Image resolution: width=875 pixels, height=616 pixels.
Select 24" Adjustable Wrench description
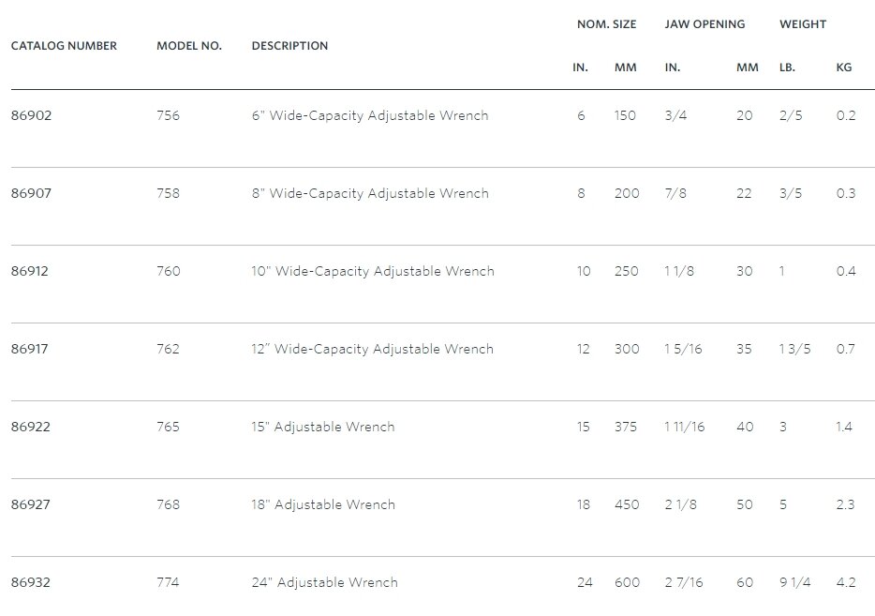tap(324, 583)
